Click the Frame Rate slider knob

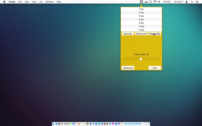pyautogui.click(x=141, y=59)
